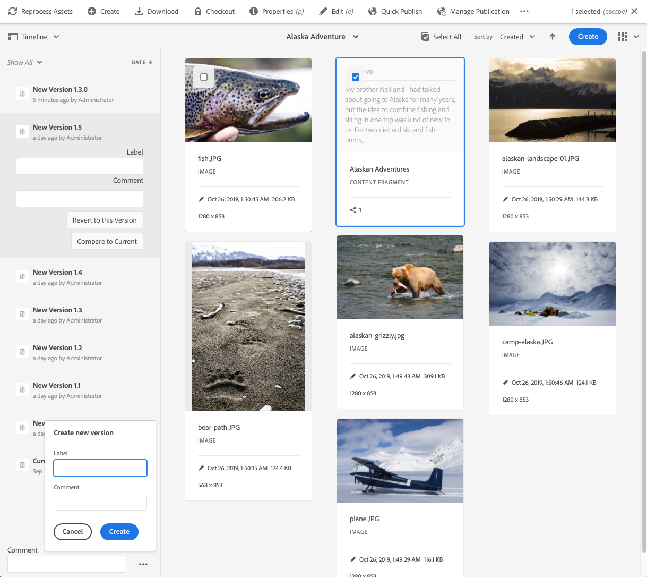Viewport: 647px width, 577px height.
Task: Expand the Timeline rail dropdown
Action: (x=34, y=37)
